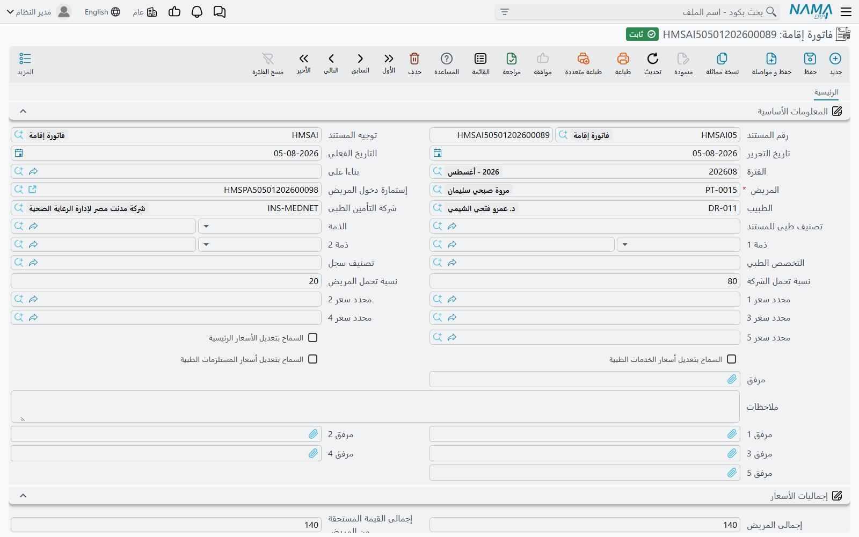Enable السماح بتعديل أسعار المستلزمات الطبية
859x537 pixels.
coord(313,359)
